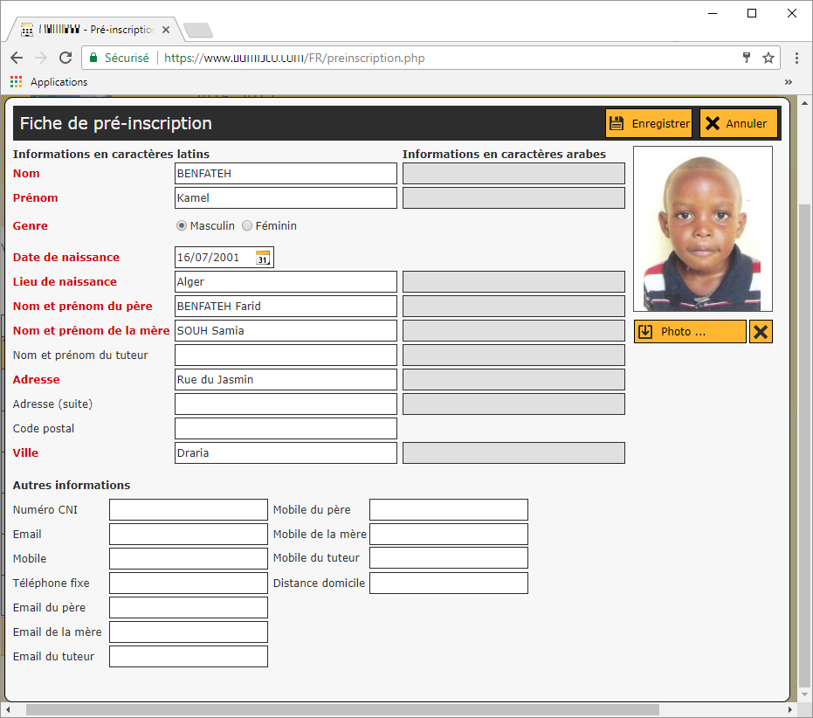813x718 pixels.
Task: Click the Arabic Adresse input field
Action: (x=513, y=379)
